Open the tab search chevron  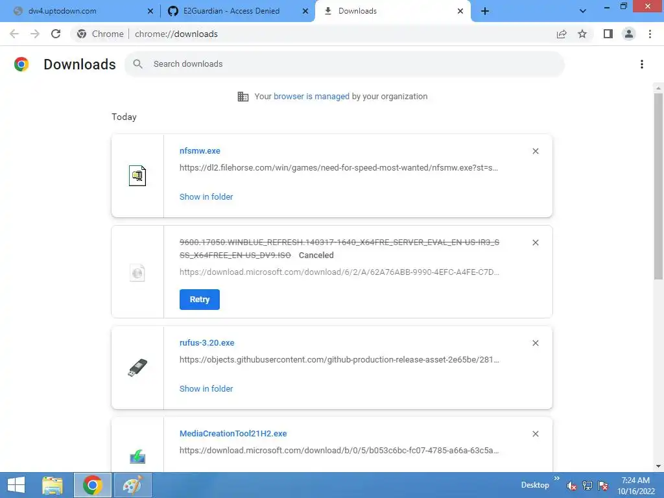pyautogui.click(x=583, y=11)
